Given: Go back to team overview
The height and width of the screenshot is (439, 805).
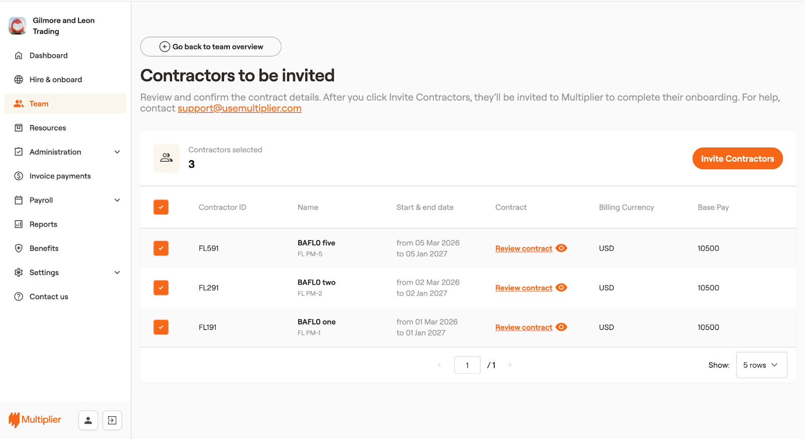Looking at the screenshot, I should pos(211,47).
